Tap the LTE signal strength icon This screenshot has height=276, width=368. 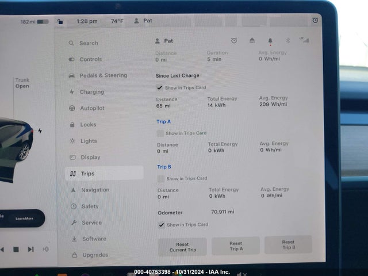click(x=304, y=40)
